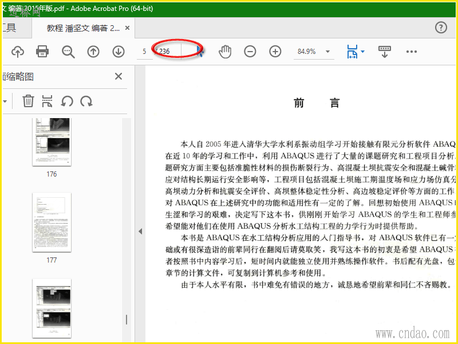
Task: Open the zoom percentage dropdown arrow
Action: (x=327, y=52)
